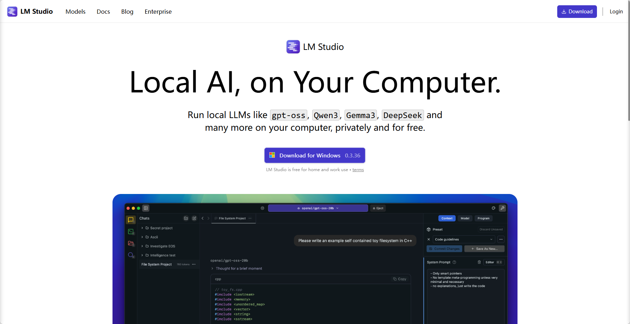
Task: Click the Discard Unsaved button
Action: point(491,229)
